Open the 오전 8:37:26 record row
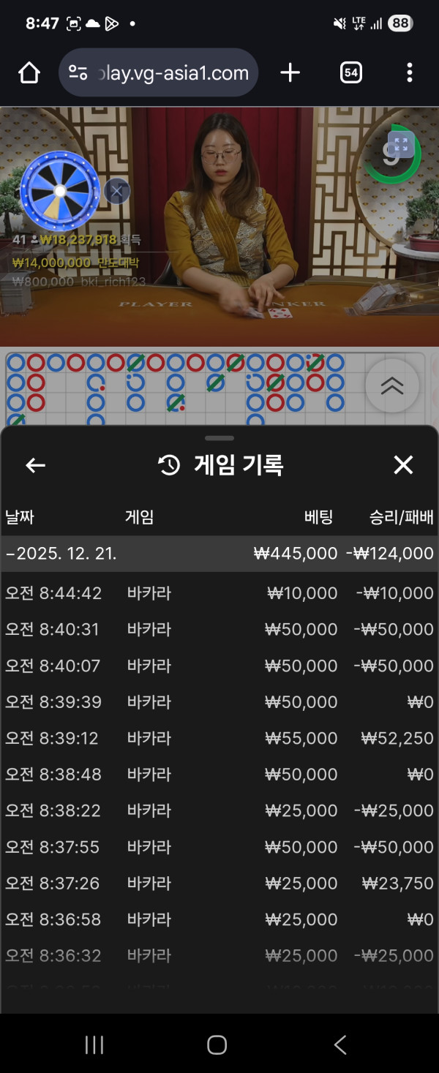The height and width of the screenshot is (1073, 439). [x=219, y=883]
